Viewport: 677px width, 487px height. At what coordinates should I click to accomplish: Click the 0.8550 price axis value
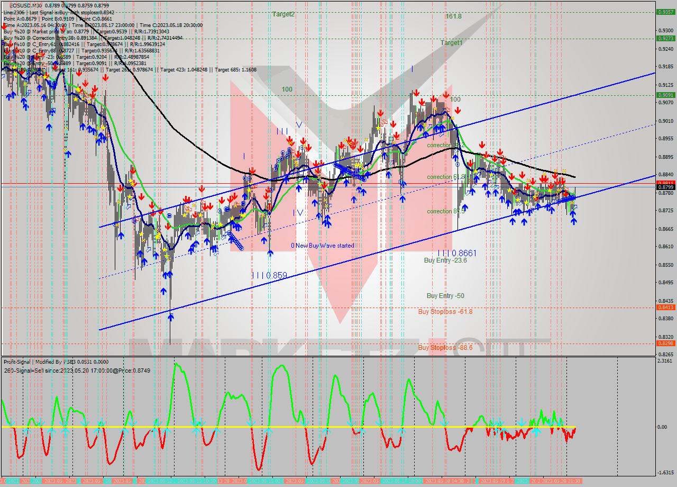[665, 265]
